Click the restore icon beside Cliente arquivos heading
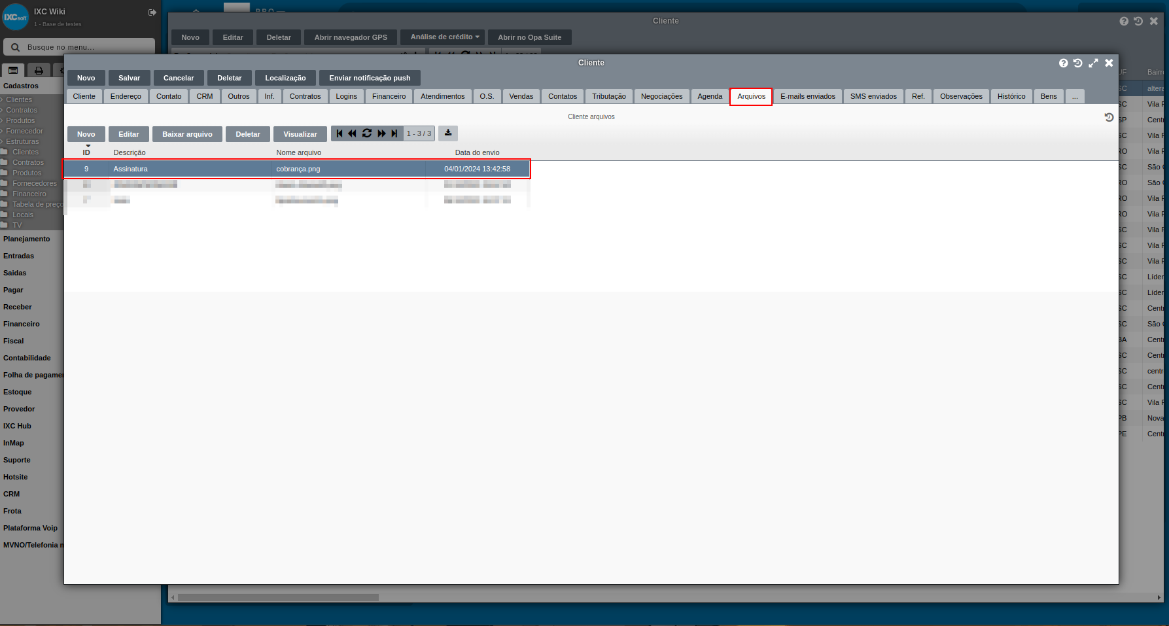This screenshot has height=626, width=1169. coord(1109,117)
